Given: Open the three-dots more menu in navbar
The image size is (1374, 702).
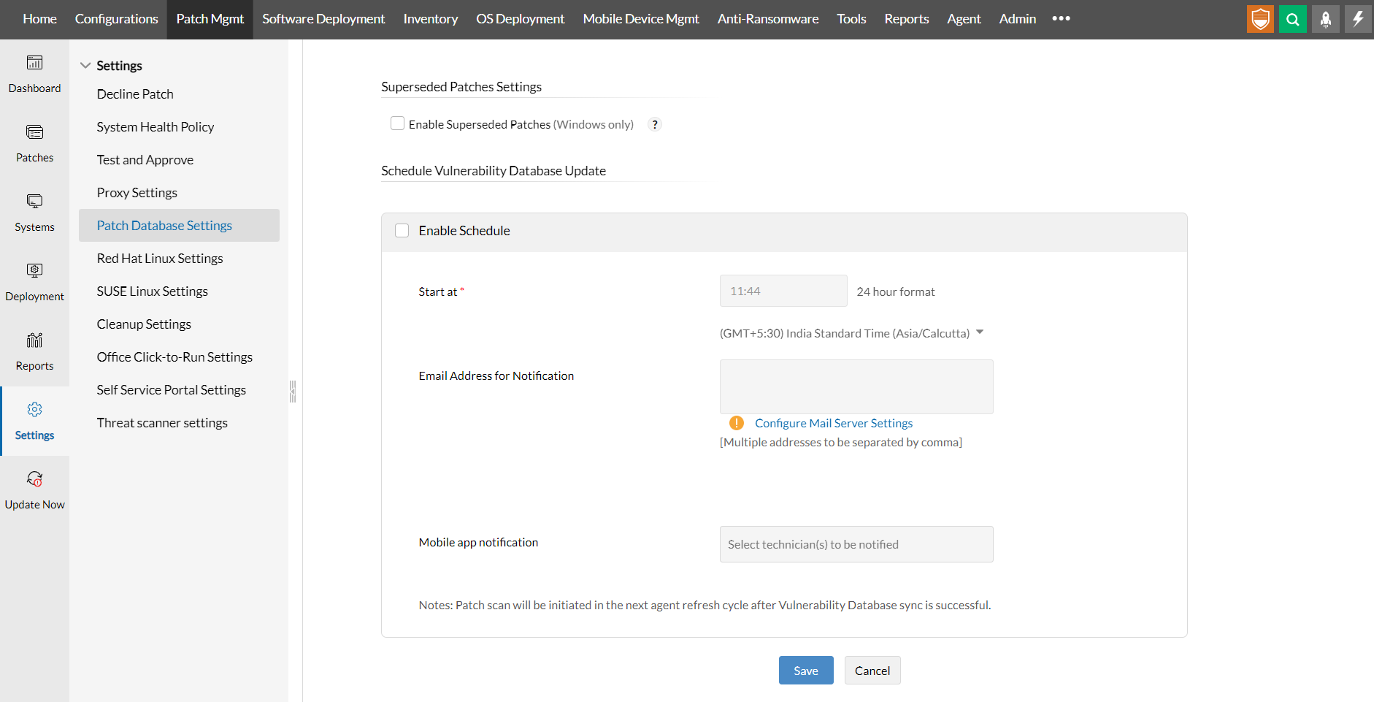Looking at the screenshot, I should coord(1061,19).
